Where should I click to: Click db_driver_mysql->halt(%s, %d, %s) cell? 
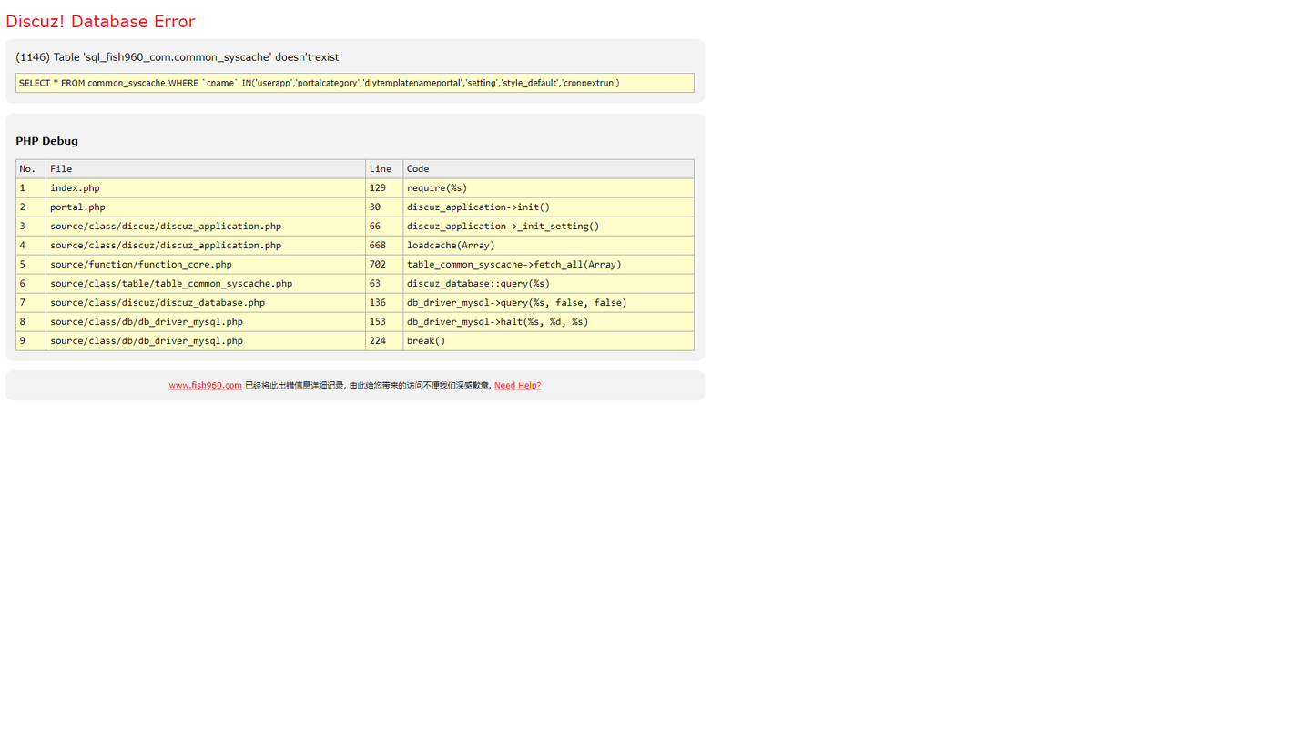[549, 322]
